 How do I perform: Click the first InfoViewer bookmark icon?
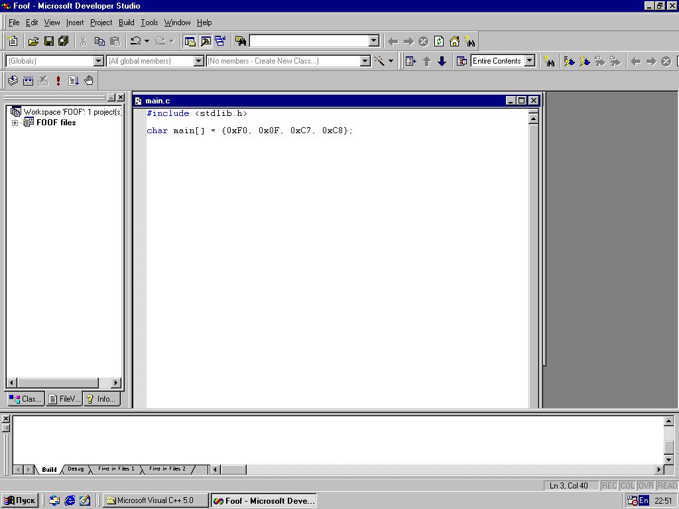[569, 61]
